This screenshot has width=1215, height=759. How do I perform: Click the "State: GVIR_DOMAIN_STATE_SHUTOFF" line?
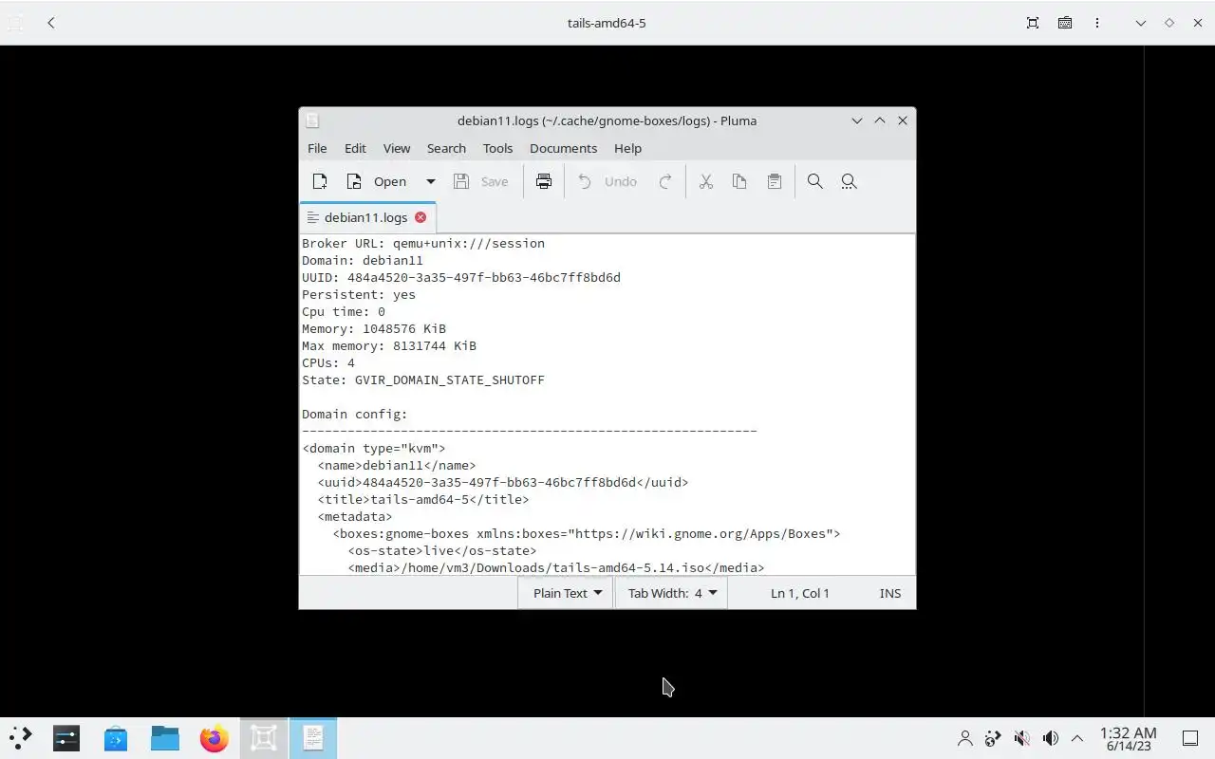point(423,379)
